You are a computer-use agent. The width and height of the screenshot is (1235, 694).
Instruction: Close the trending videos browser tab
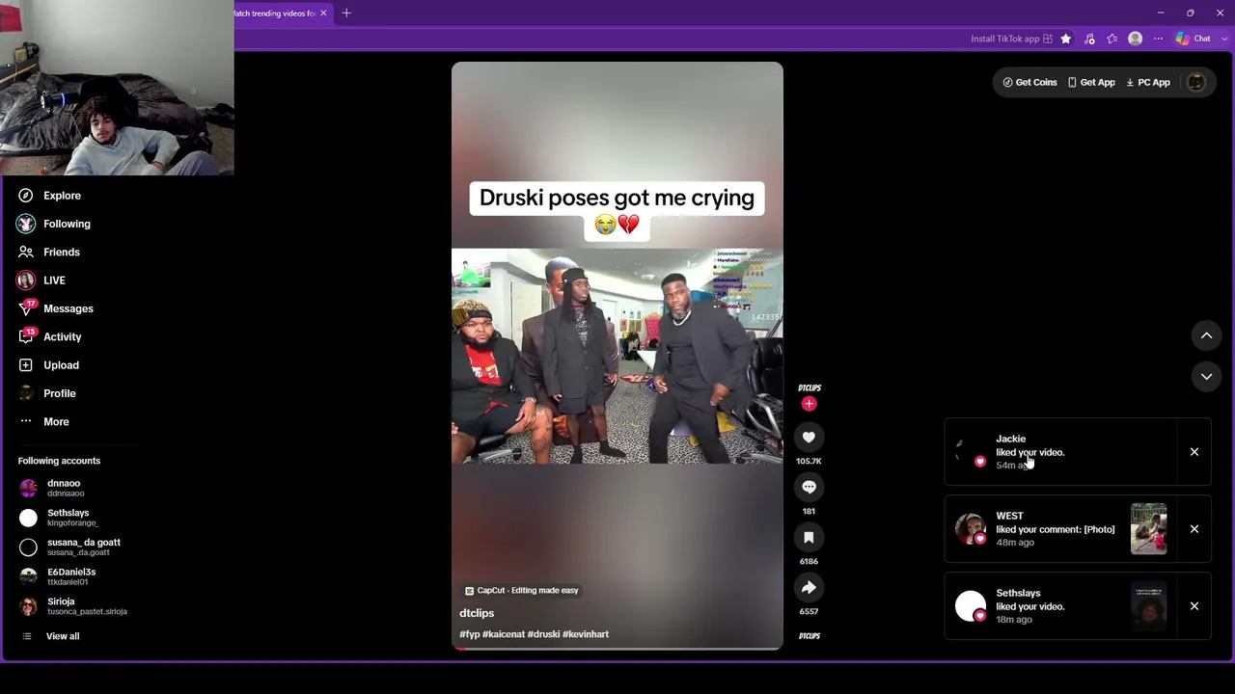point(323,13)
